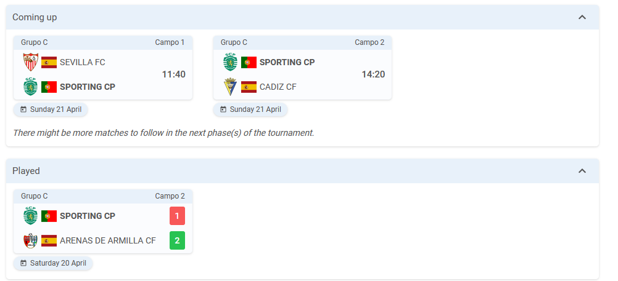Image resolution: width=618 pixels, height=281 pixels.
Task: Collapse the Coming up section chevron
Action: point(582,17)
